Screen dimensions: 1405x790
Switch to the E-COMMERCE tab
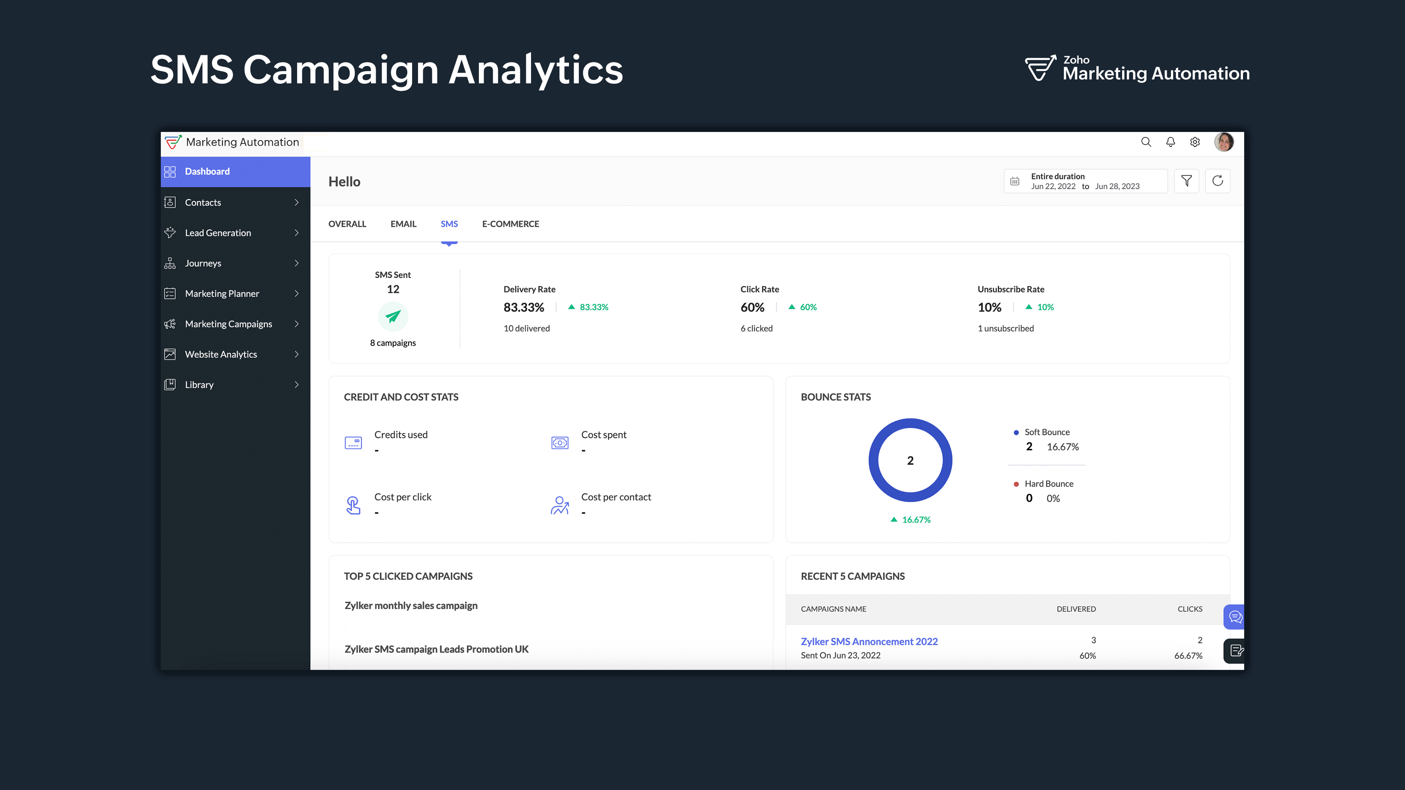510,224
